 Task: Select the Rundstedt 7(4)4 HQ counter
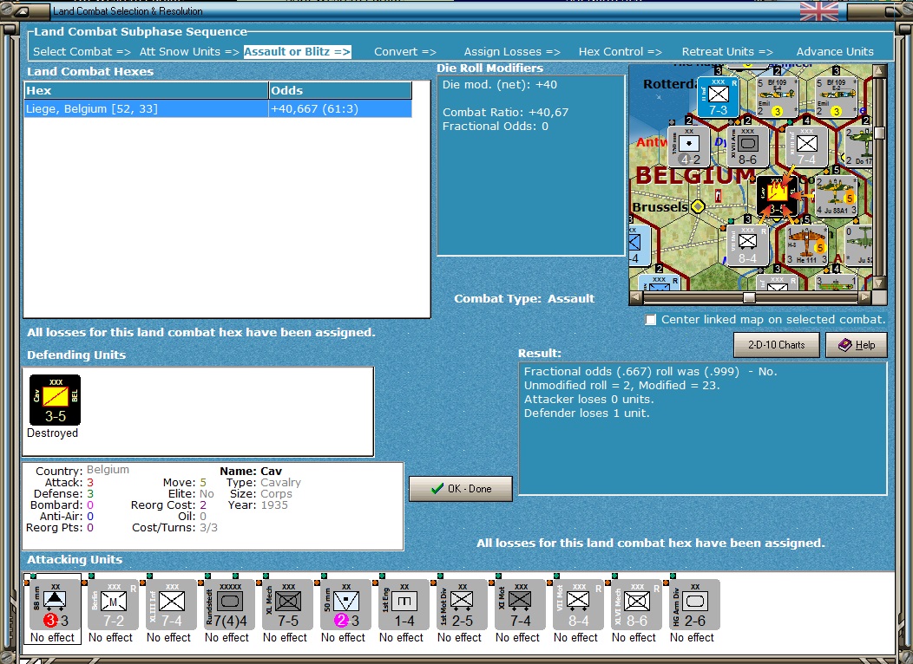click(x=229, y=605)
